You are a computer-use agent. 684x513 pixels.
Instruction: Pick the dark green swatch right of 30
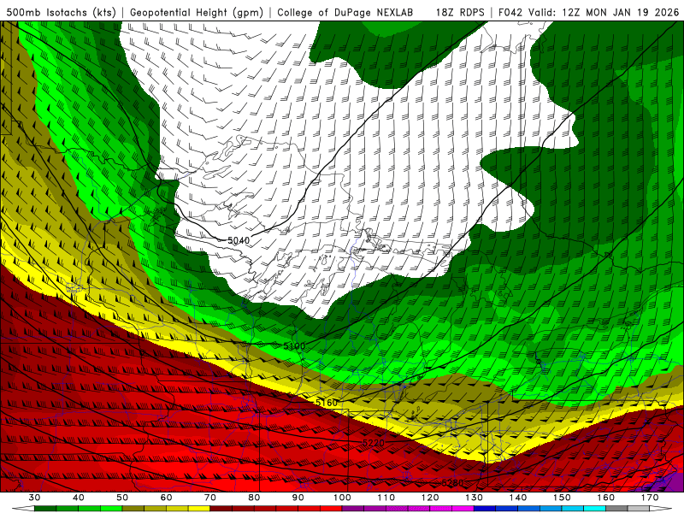(45, 509)
